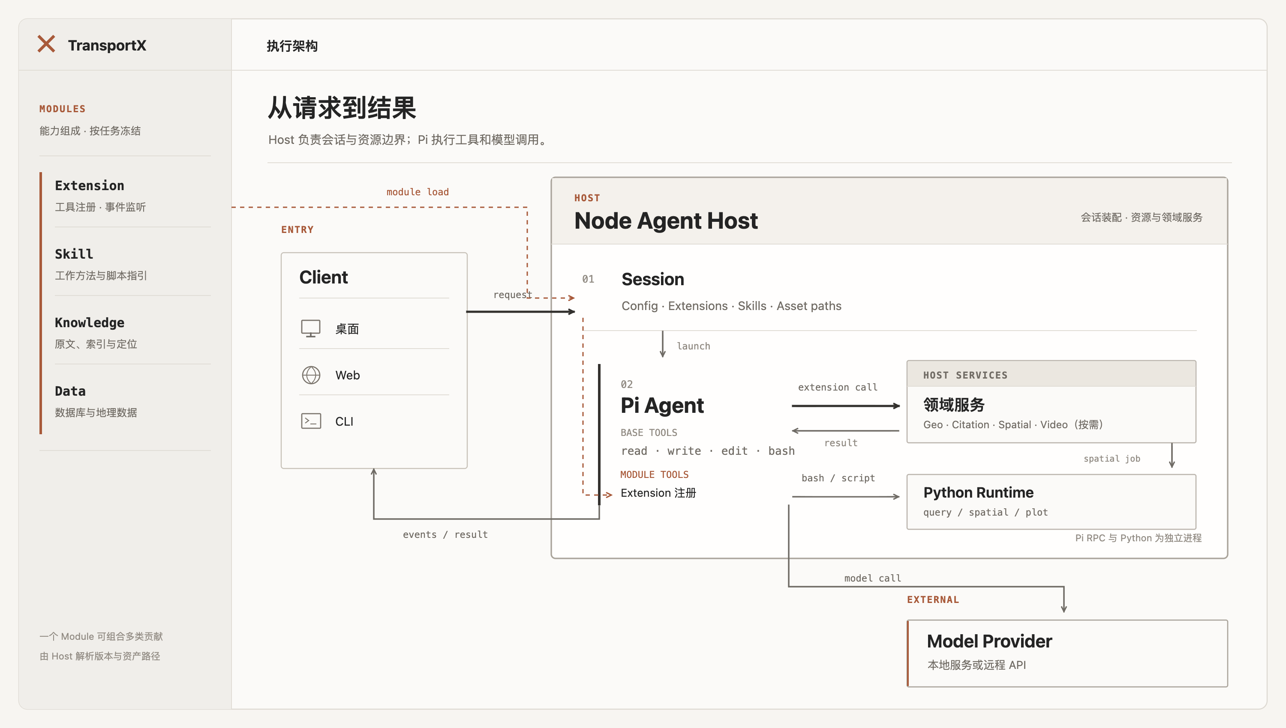1286x728 pixels.
Task: Select the Knowledge module in sidebar
Action: [x=132, y=332]
